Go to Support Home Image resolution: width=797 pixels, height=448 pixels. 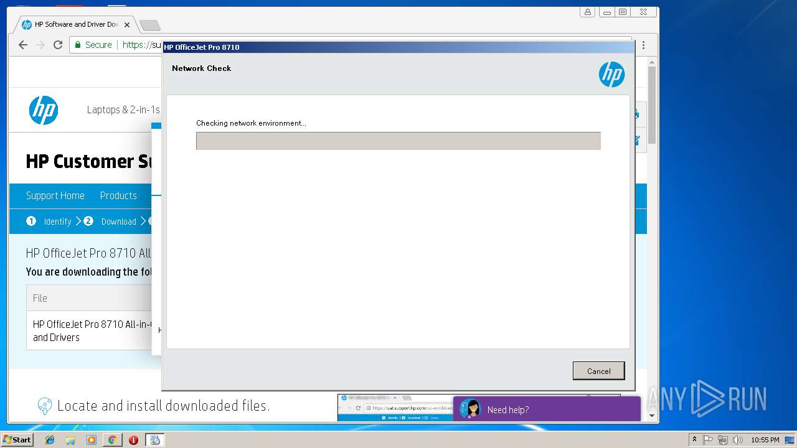coord(55,195)
